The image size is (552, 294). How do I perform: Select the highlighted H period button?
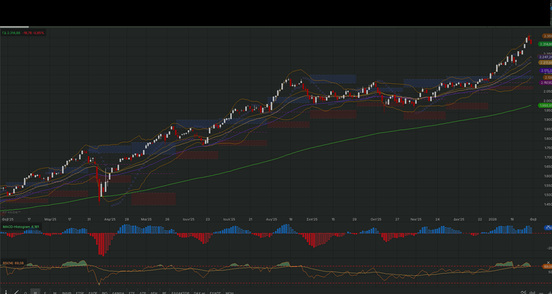35,292
